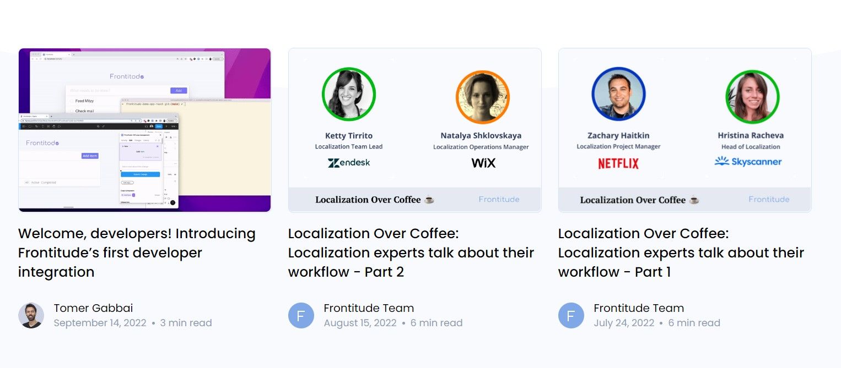Click Frontitude Team avatar on Part 2 post
Viewport: 841px width, 368px height.
click(x=301, y=316)
